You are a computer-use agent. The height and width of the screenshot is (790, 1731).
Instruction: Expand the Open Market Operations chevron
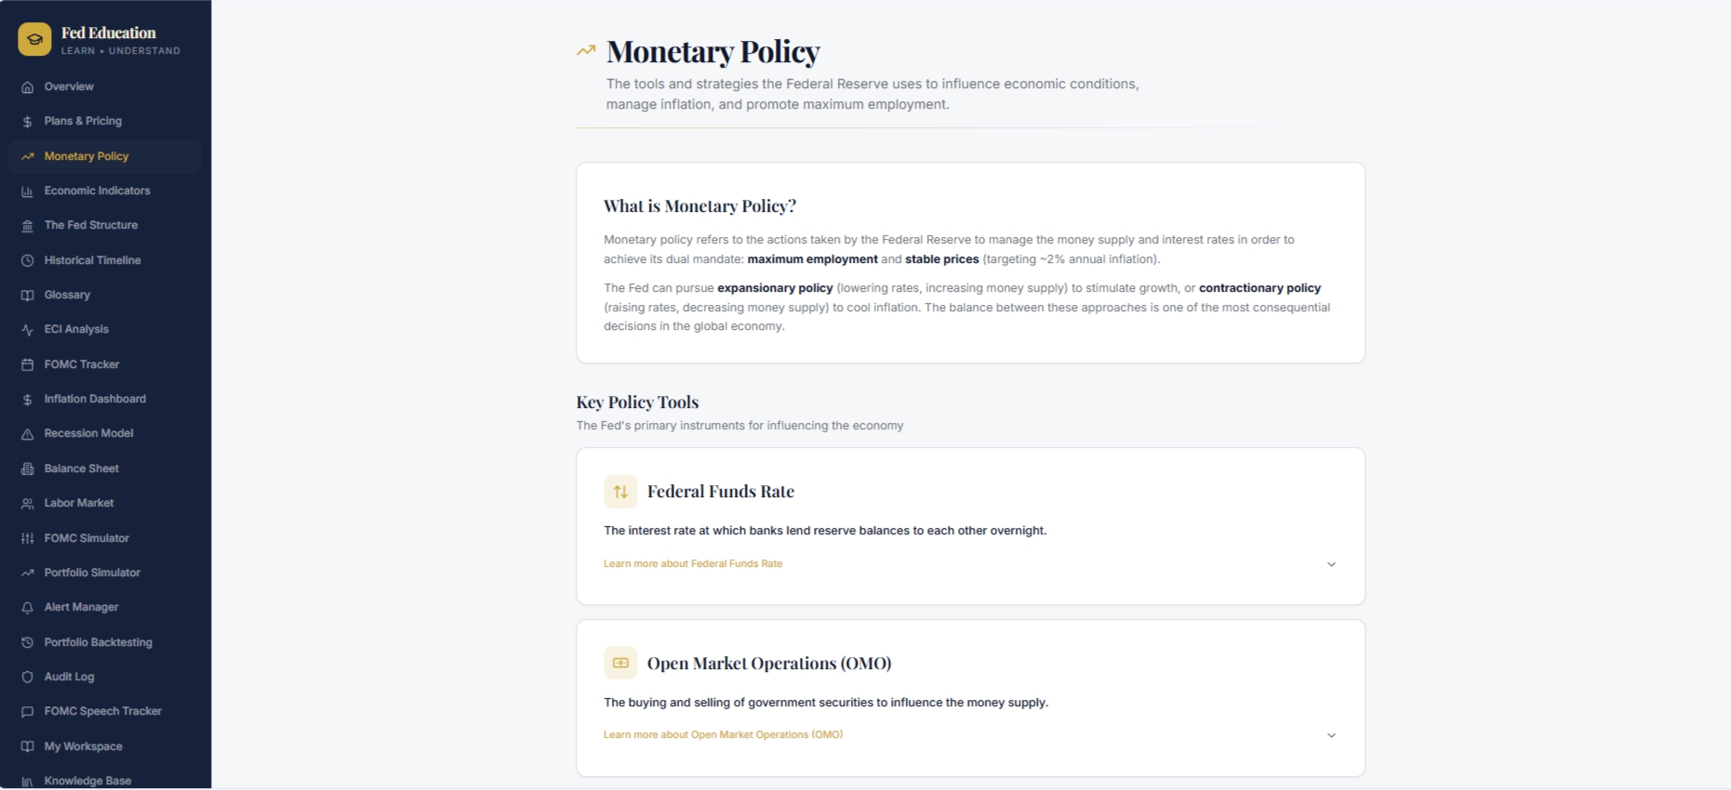[1331, 735]
